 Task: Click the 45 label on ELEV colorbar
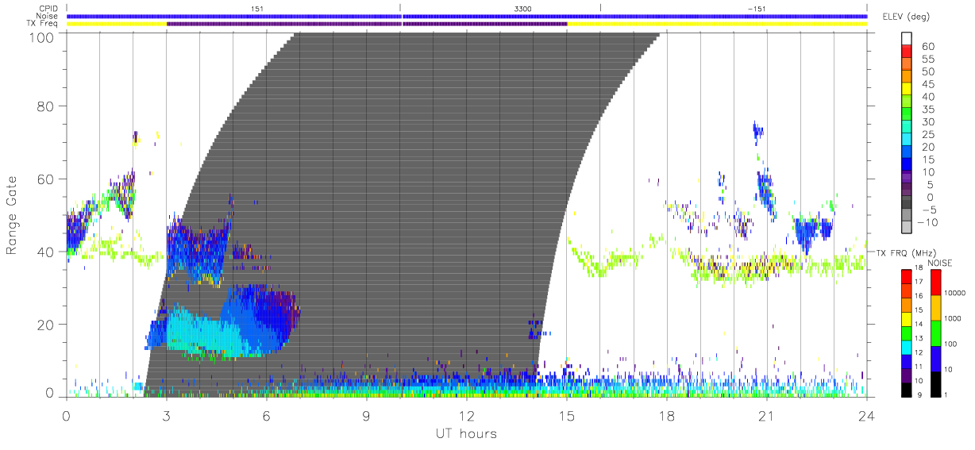pos(927,84)
